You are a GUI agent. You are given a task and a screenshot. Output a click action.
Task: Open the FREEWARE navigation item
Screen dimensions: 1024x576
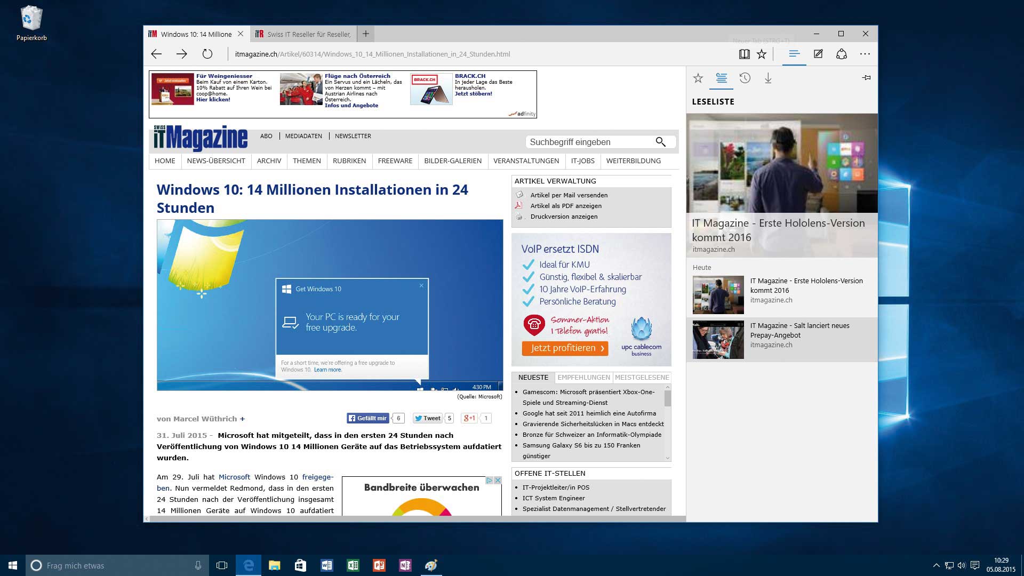click(x=395, y=161)
